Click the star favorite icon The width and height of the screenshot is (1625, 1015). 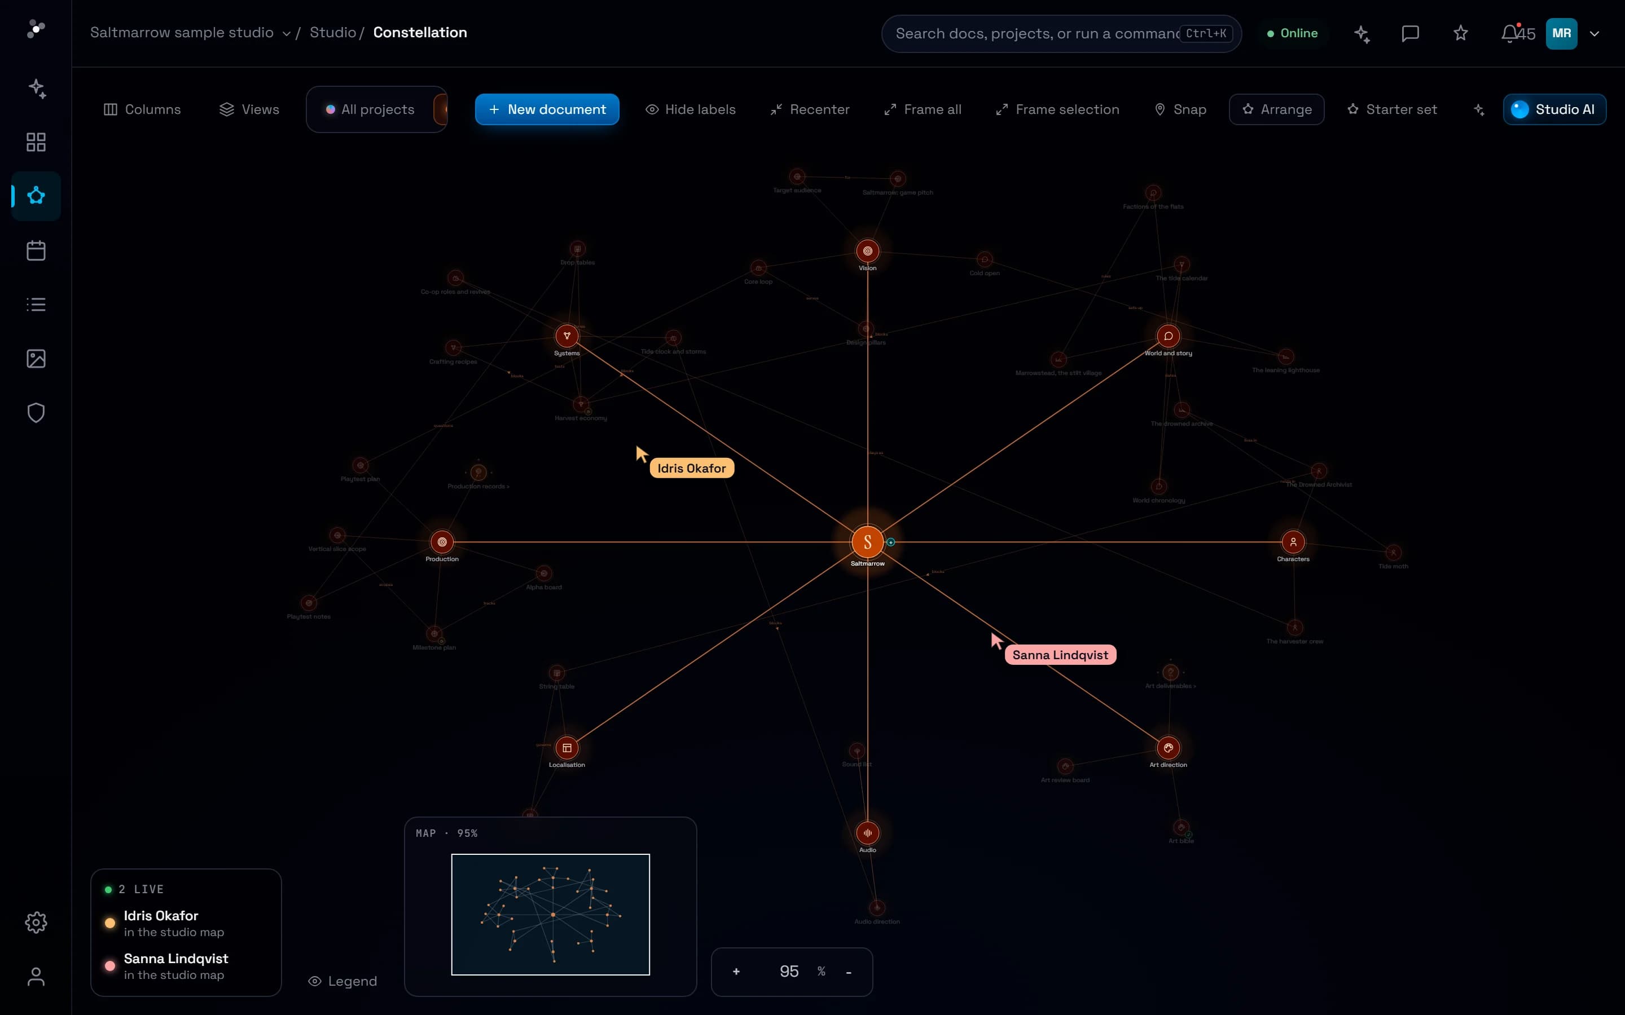click(1460, 34)
